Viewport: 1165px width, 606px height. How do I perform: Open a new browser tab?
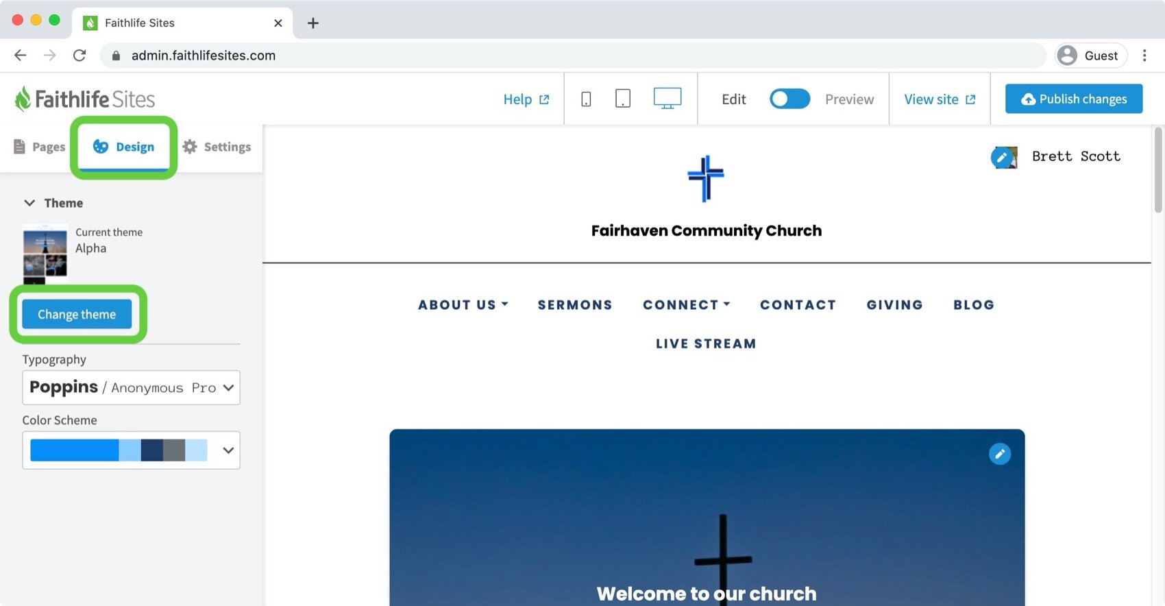point(313,23)
